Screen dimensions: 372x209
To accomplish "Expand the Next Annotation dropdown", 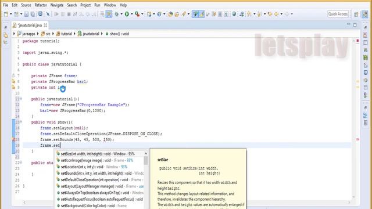I will click(x=255, y=14).
